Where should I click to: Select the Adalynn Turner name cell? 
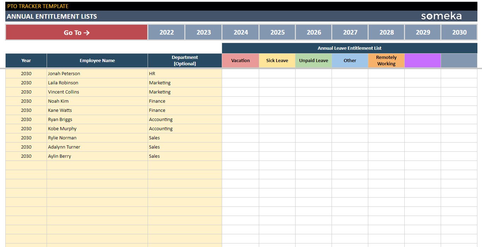tap(97, 147)
